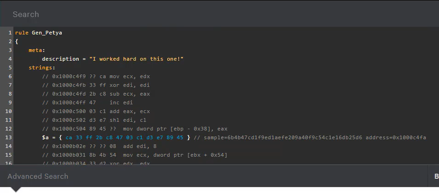Click the description string "I worked hard on this one!"

[x=136, y=59]
